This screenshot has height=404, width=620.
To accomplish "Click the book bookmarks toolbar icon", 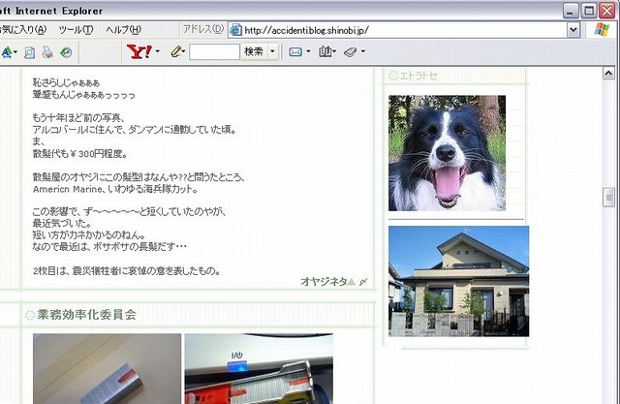I will pyautogui.click(x=325, y=51).
